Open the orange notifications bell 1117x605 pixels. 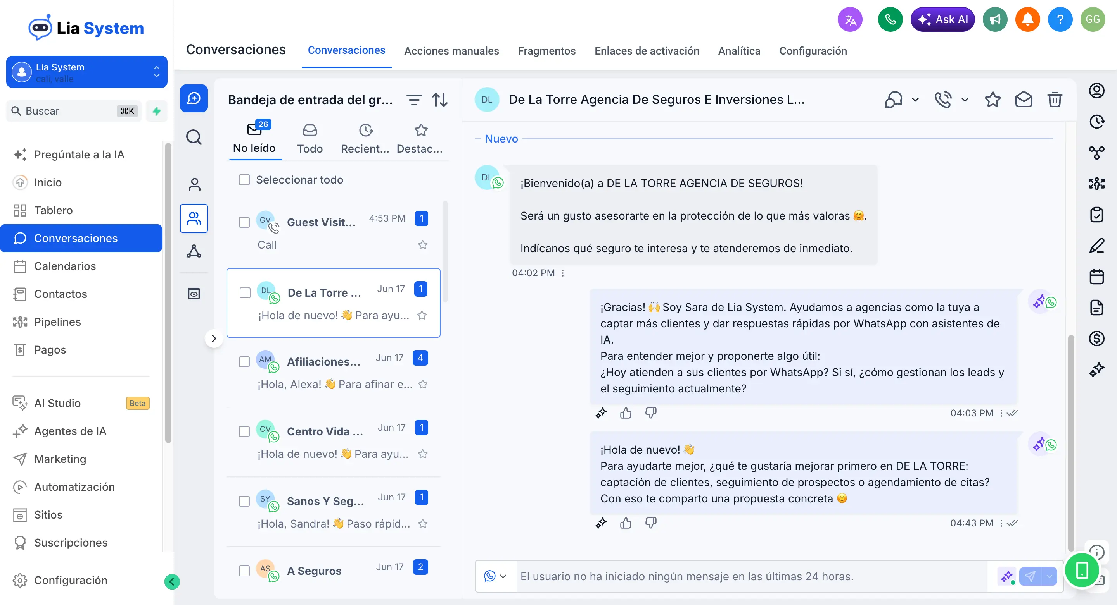coord(1028,19)
